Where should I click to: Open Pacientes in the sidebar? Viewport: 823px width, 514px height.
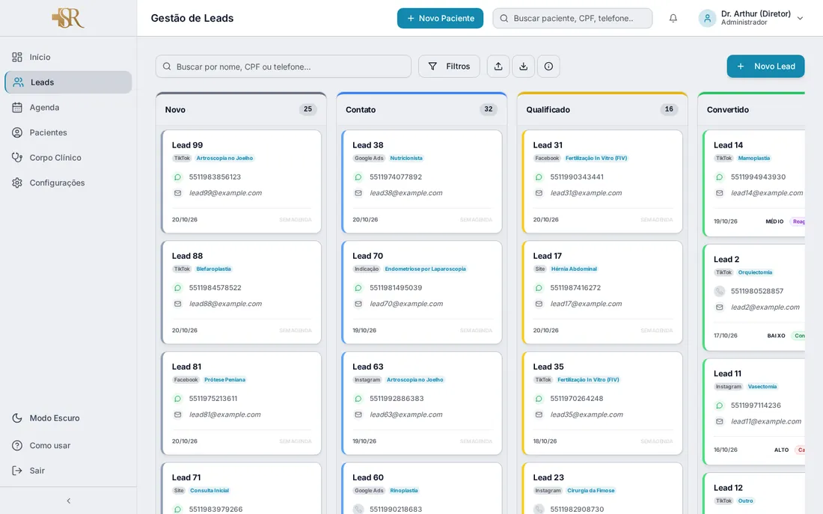coord(68,132)
